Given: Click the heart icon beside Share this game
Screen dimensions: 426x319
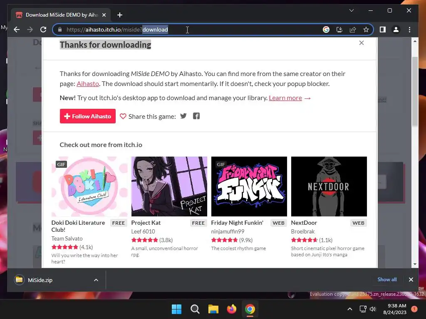Looking at the screenshot, I should 123,116.
